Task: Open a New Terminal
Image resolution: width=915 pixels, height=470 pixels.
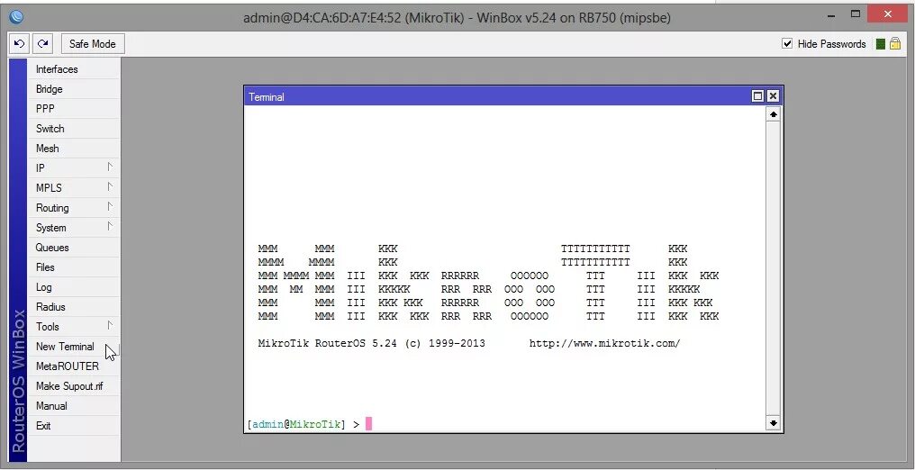Action: 74,347
